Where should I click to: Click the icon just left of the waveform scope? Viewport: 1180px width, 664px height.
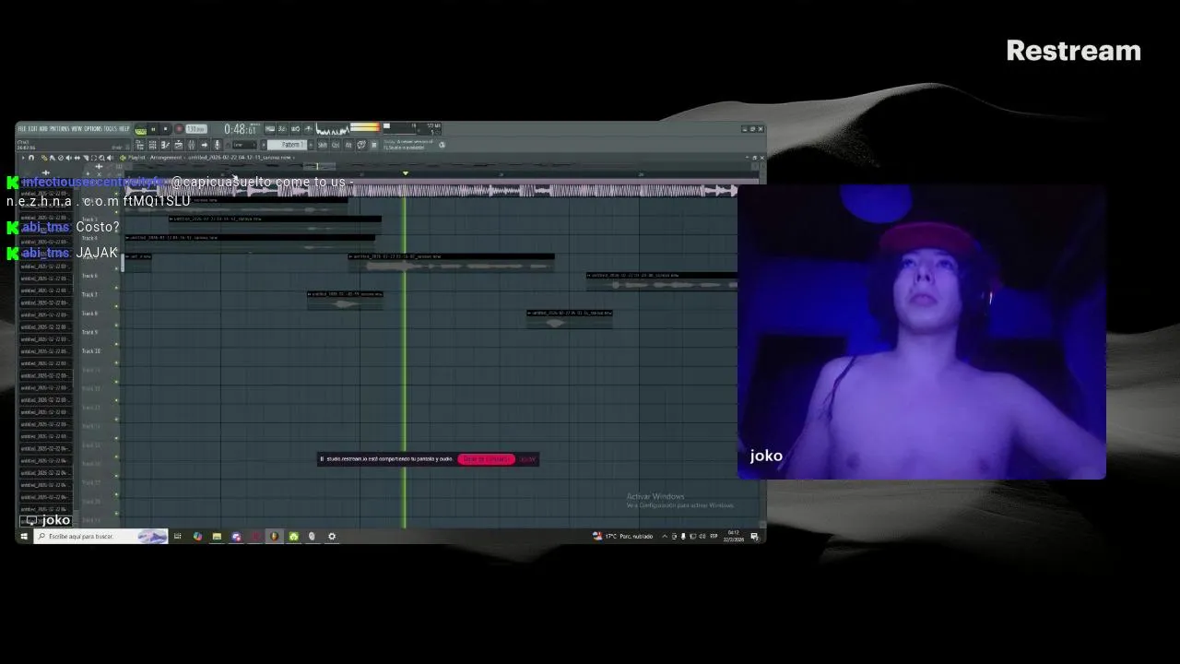point(309,128)
